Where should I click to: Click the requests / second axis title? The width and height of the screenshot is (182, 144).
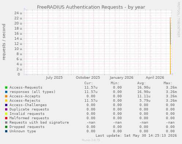pyautogui.click(x=4, y=42)
